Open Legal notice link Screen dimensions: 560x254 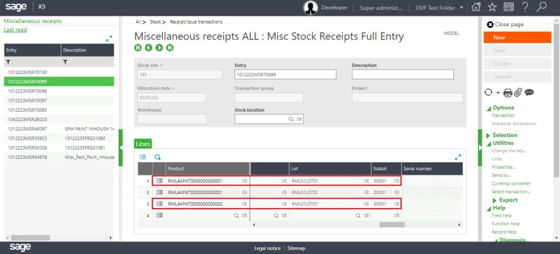click(267, 248)
